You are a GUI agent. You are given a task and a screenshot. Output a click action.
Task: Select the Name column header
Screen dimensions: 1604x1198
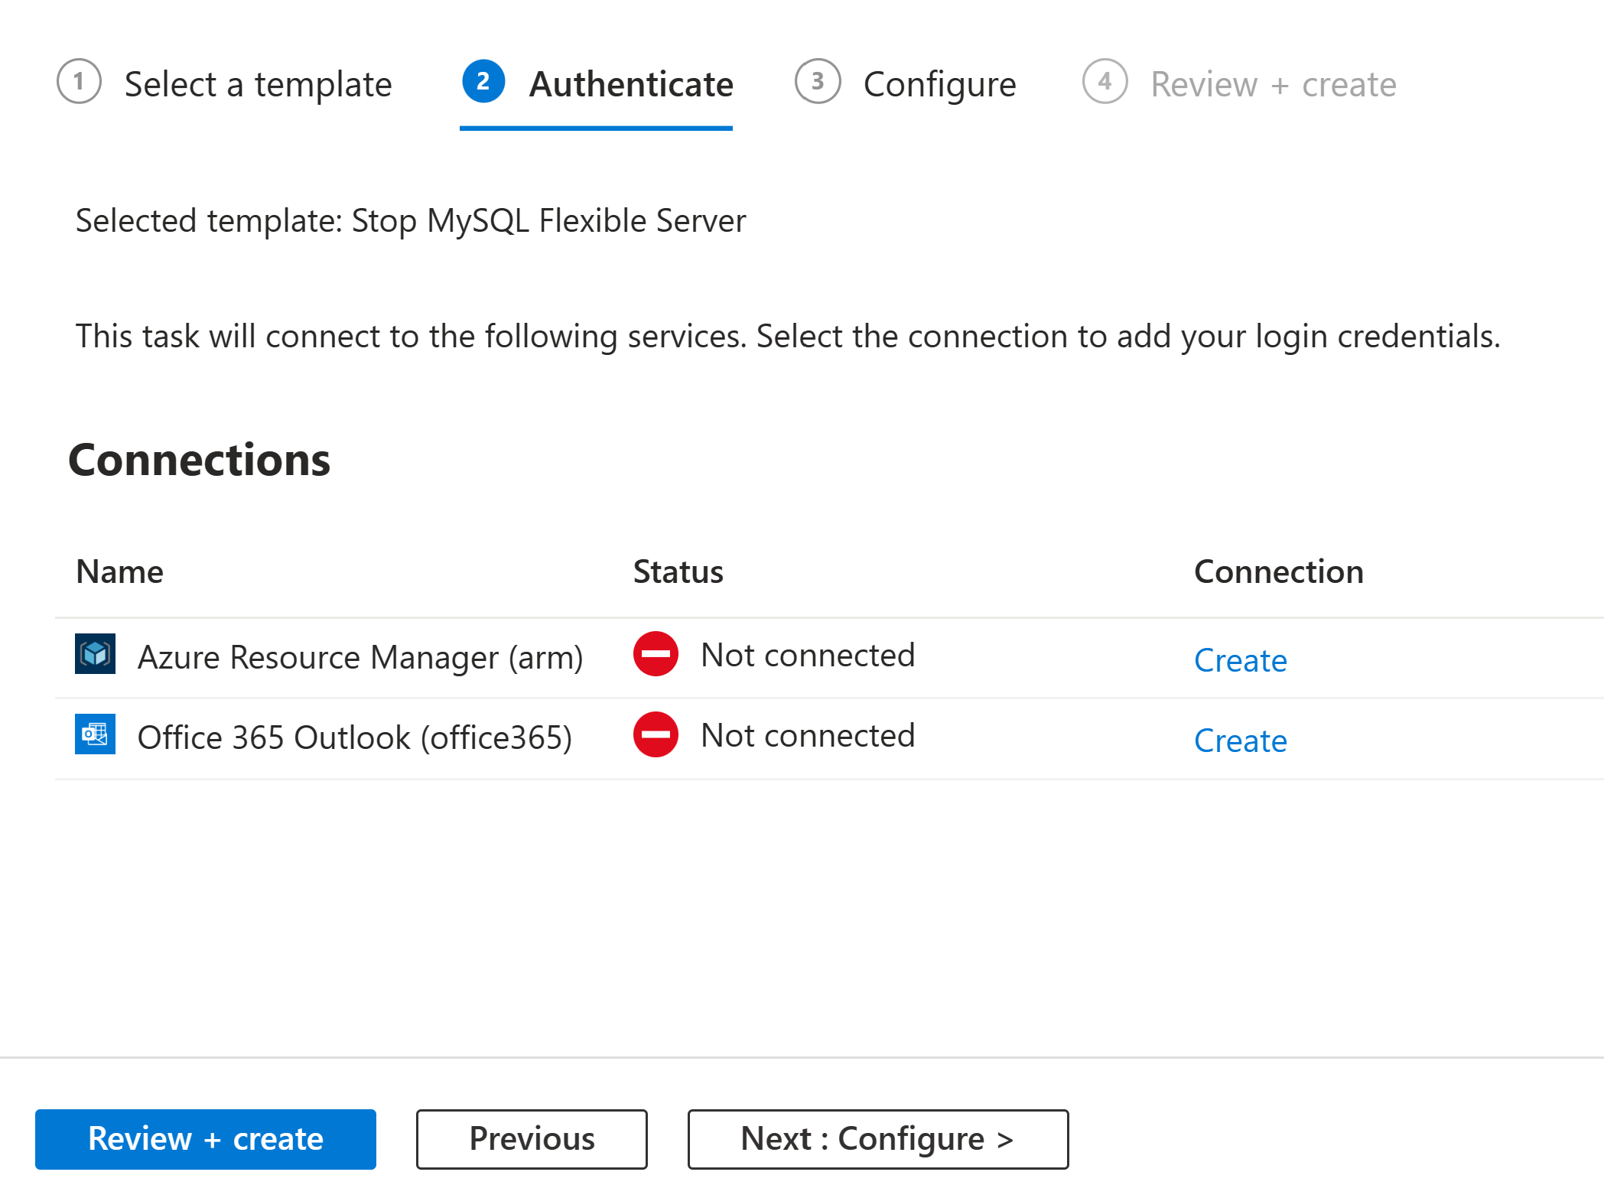tap(119, 571)
